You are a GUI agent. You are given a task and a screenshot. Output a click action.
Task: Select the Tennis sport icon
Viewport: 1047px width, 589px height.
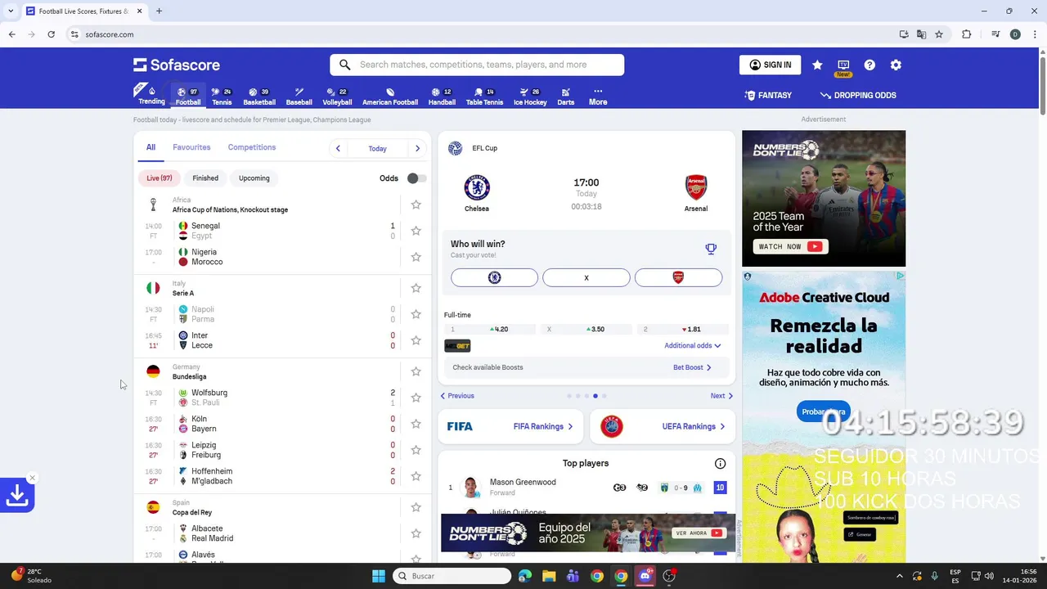222,97
